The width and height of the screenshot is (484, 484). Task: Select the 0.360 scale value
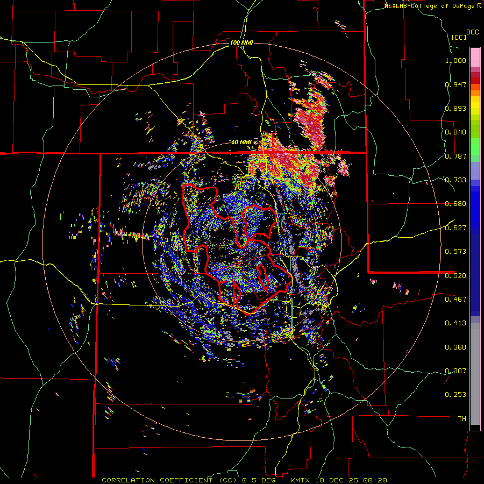(455, 347)
